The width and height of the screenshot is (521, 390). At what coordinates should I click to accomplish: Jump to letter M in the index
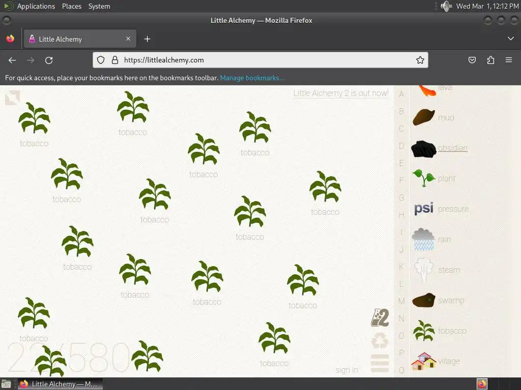coord(401,301)
